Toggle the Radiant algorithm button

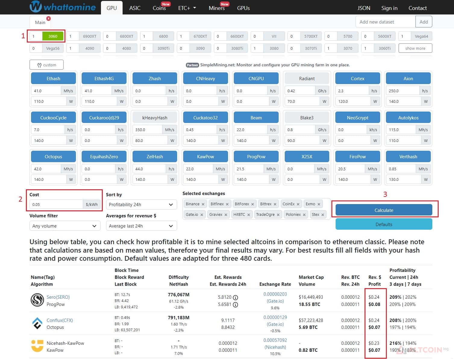pyautogui.click(x=307, y=78)
